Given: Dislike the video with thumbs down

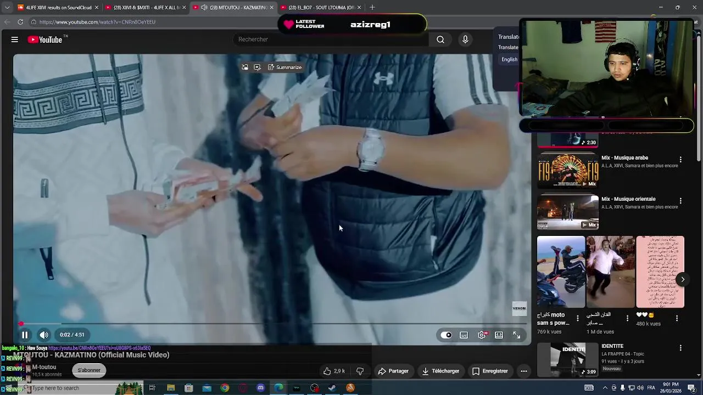Looking at the screenshot, I should (360, 371).
